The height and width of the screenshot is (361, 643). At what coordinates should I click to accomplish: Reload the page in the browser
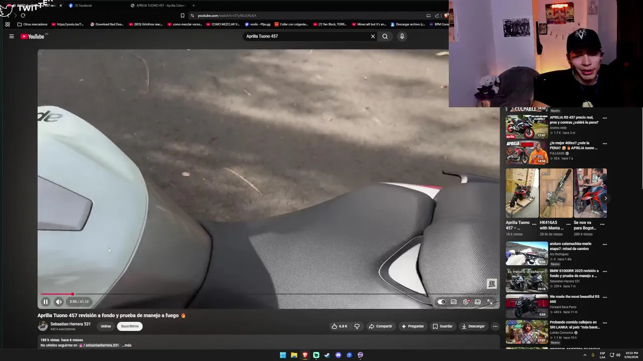pyautogui.click(x=23, y=16)
